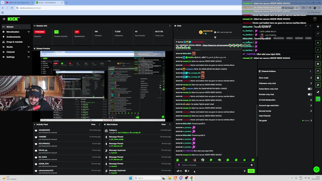Click the purple microphone icon in message box
322x181 pixels.
[x=179, y=165]
